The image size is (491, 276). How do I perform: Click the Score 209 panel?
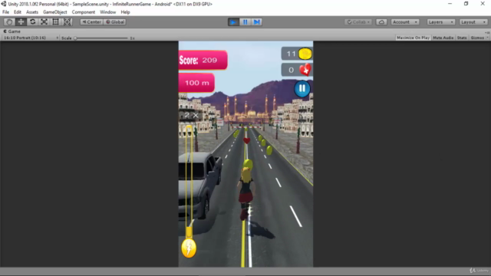[203, 60]
